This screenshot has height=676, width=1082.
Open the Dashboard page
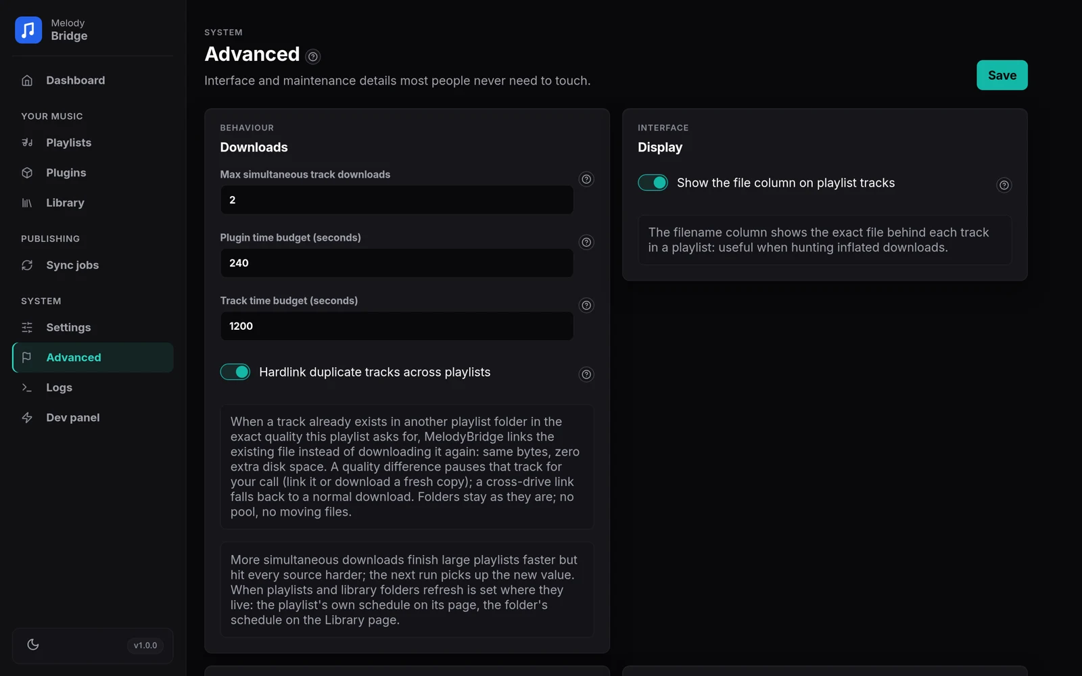93,80
